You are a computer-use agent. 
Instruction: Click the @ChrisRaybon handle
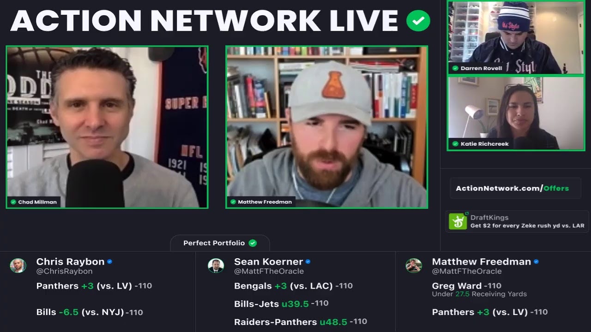point(64,272)
